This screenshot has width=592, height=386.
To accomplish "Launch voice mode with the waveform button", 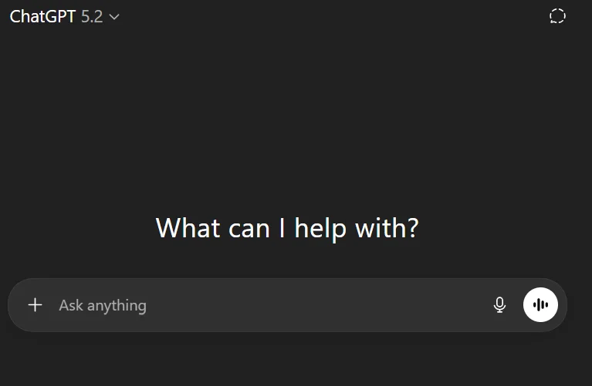I will [x=540, y=305].
